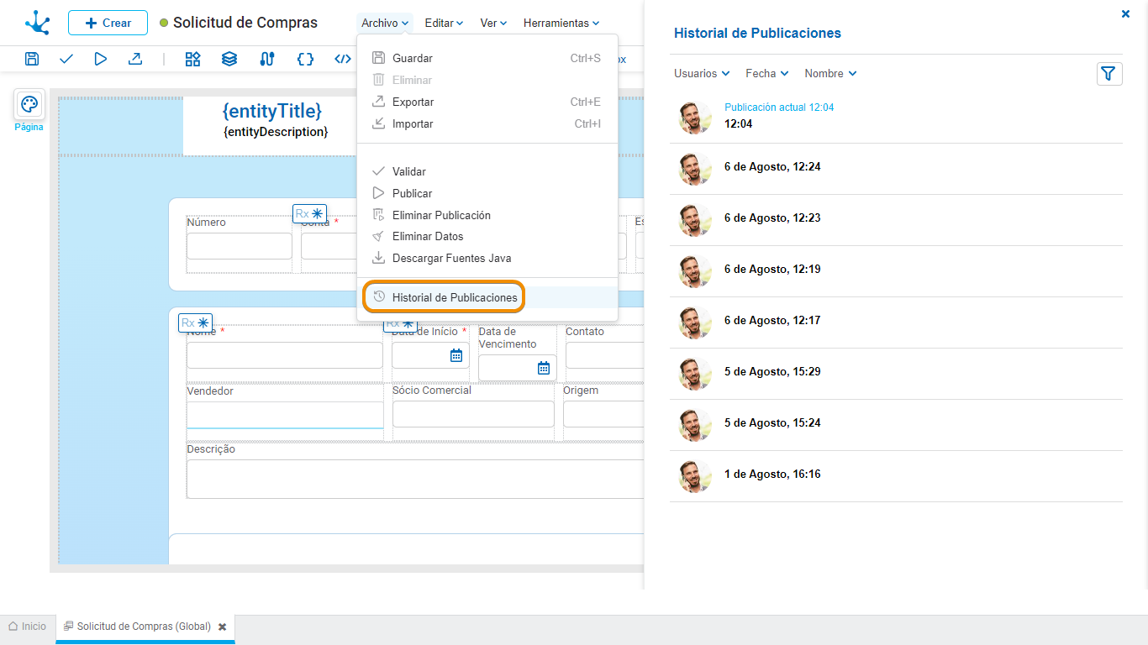This screenshot has width=1148, height=645.
Task: Choose Descargar Fuentes Java from menu
Action: (x=451, y=259)
